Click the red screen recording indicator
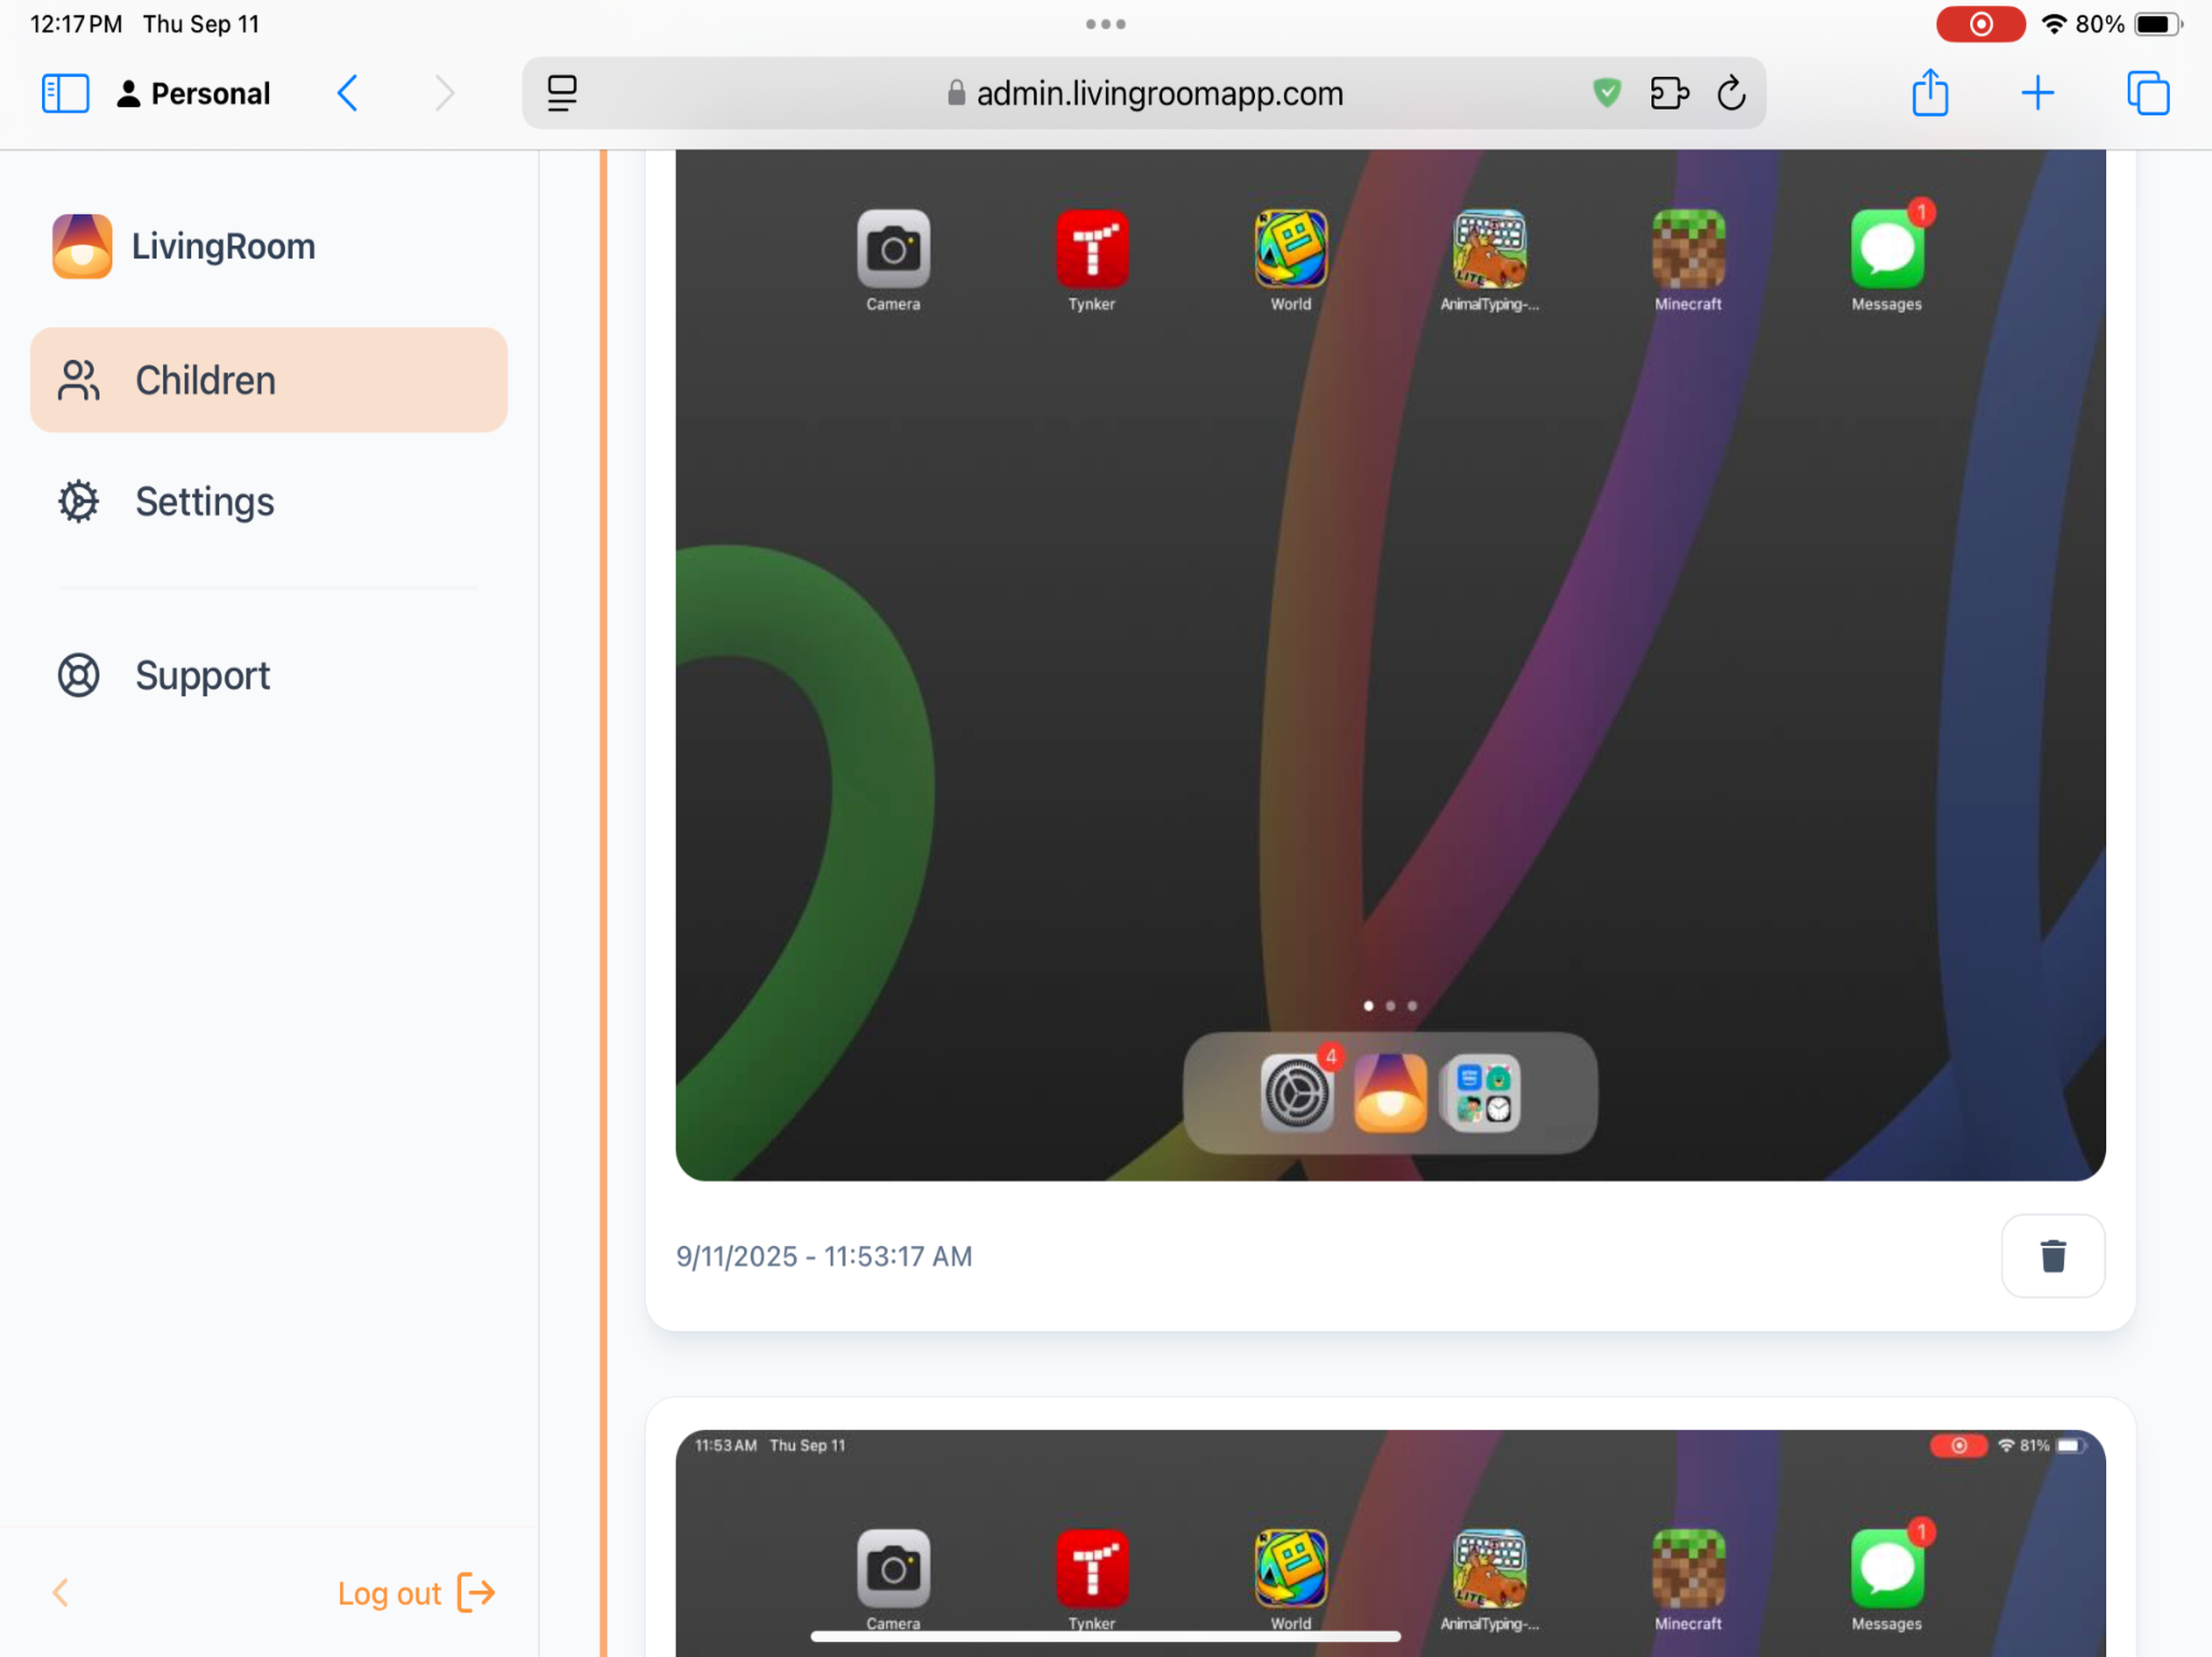The image size is (2212, 1657). [x=1981, y=24]
